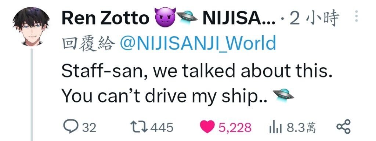Select the 32 replies count
Image resolution: width=376 pixels, height=141 pixels.
89,127
